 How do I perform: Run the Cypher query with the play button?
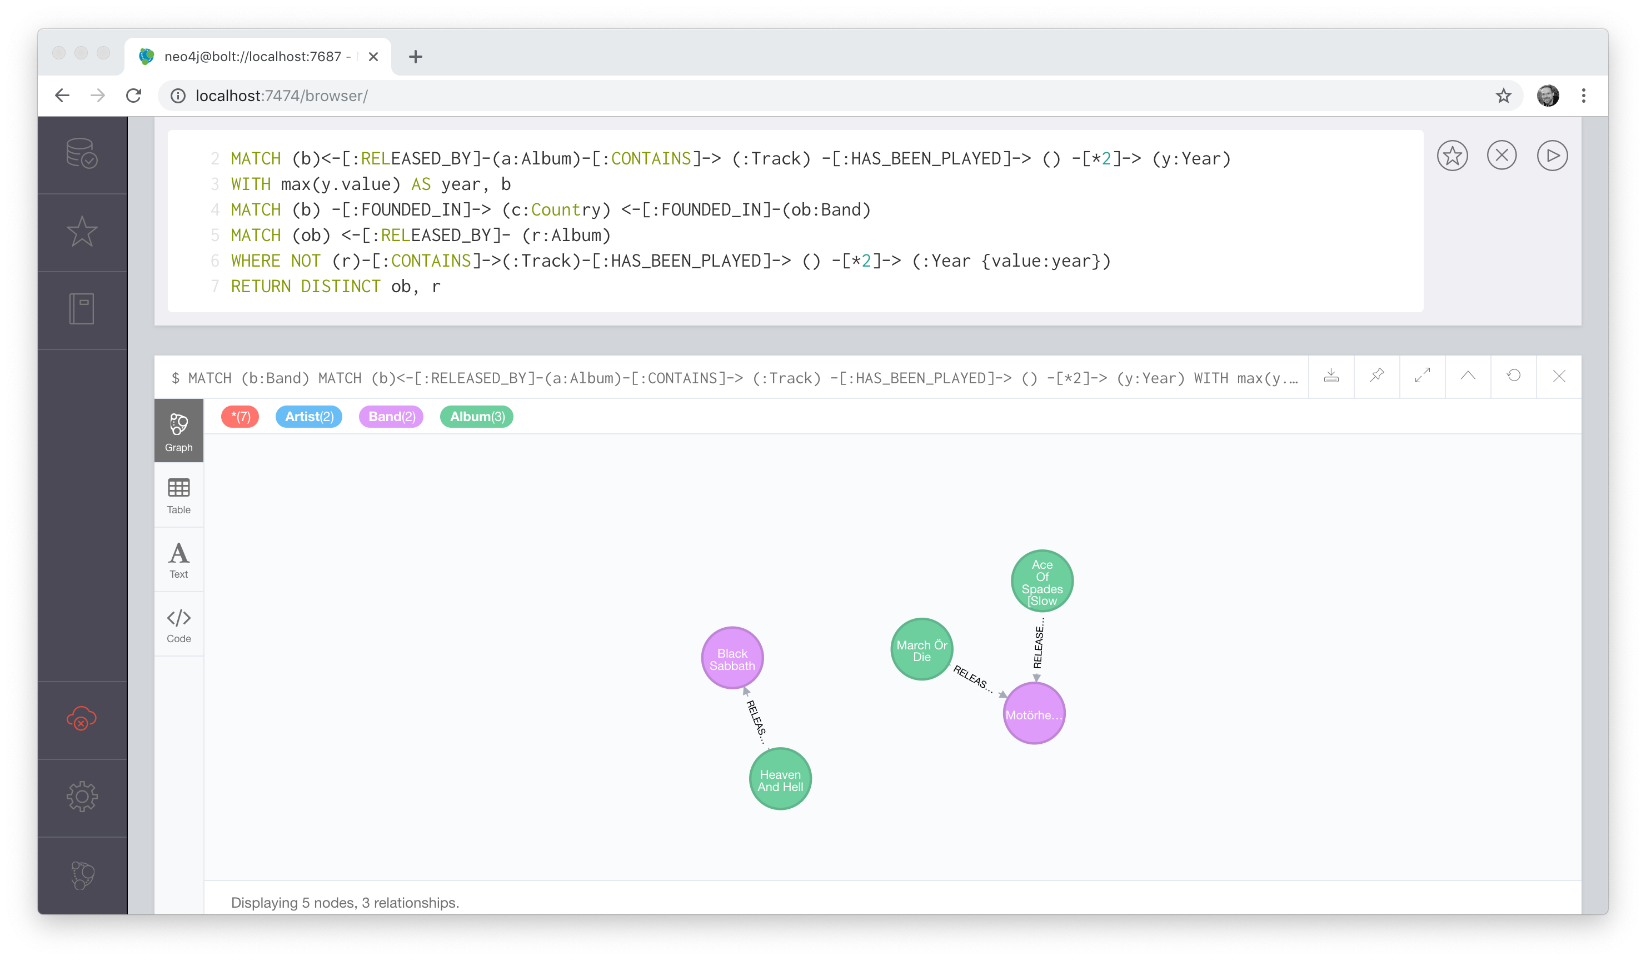(1553, 156)
